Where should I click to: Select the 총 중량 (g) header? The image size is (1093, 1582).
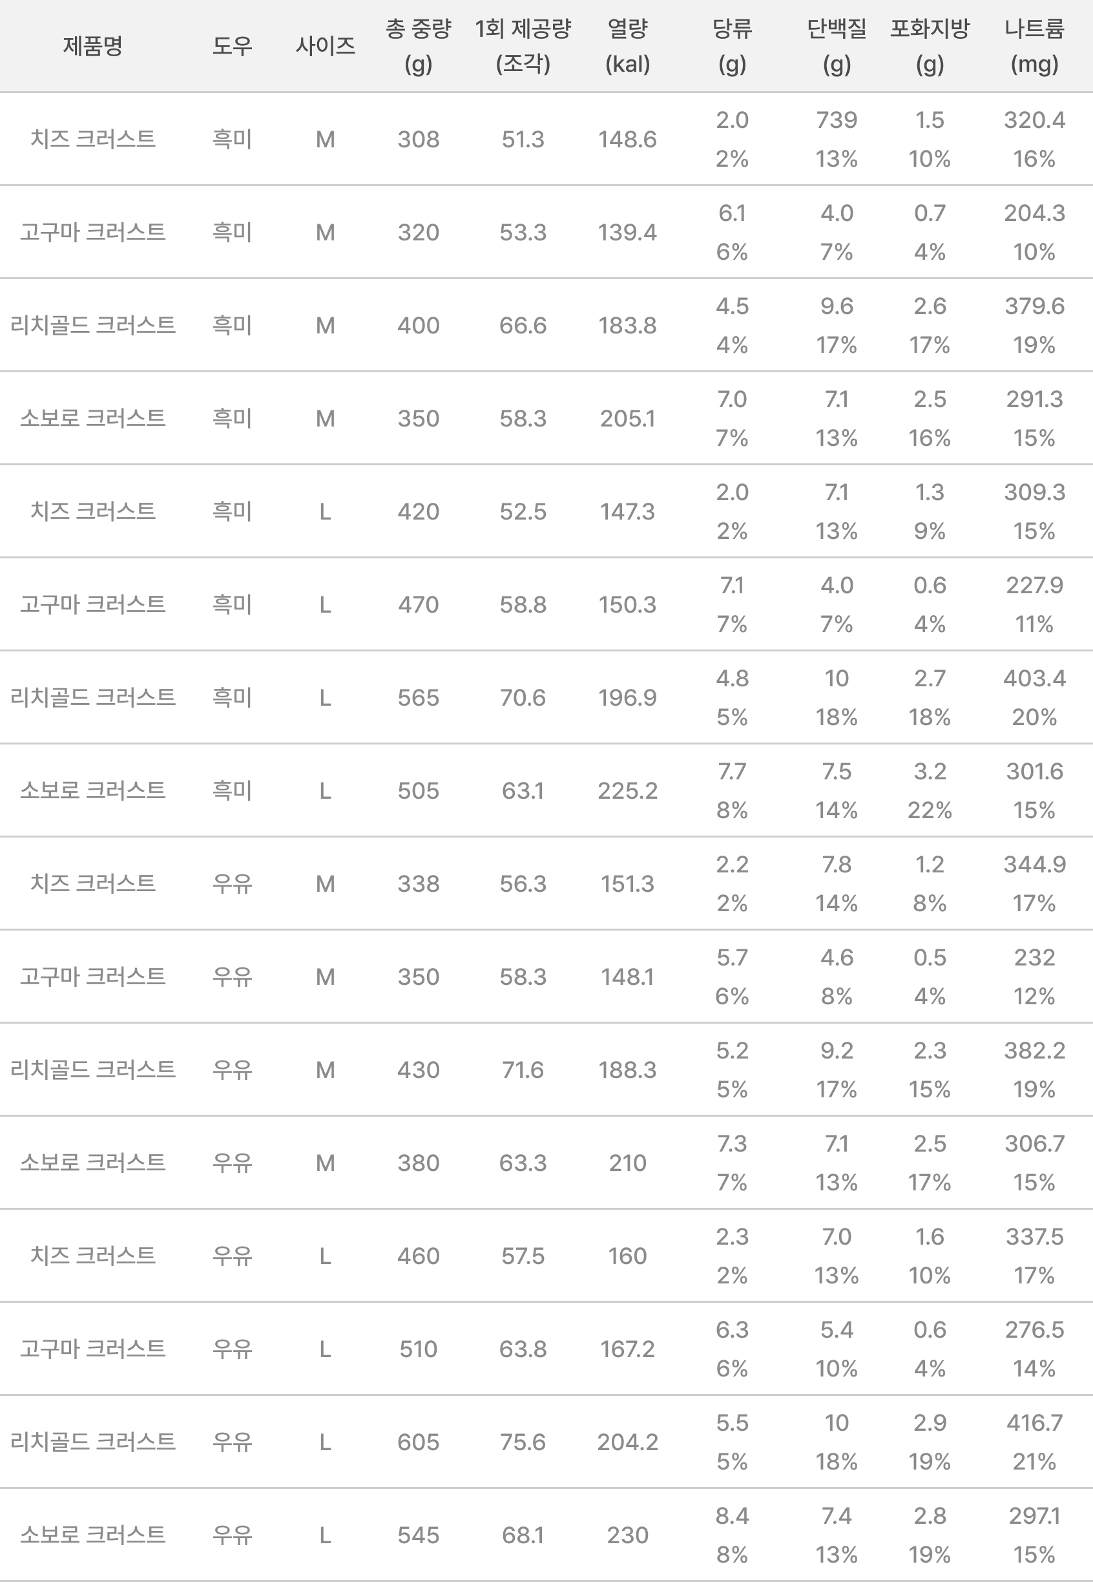coord(419,46)
